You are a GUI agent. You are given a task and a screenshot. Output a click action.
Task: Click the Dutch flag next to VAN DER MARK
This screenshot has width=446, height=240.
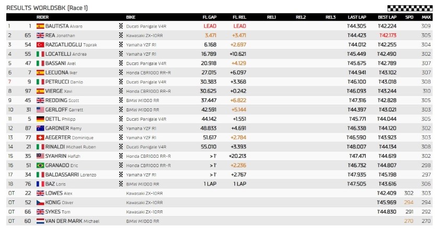40,221
